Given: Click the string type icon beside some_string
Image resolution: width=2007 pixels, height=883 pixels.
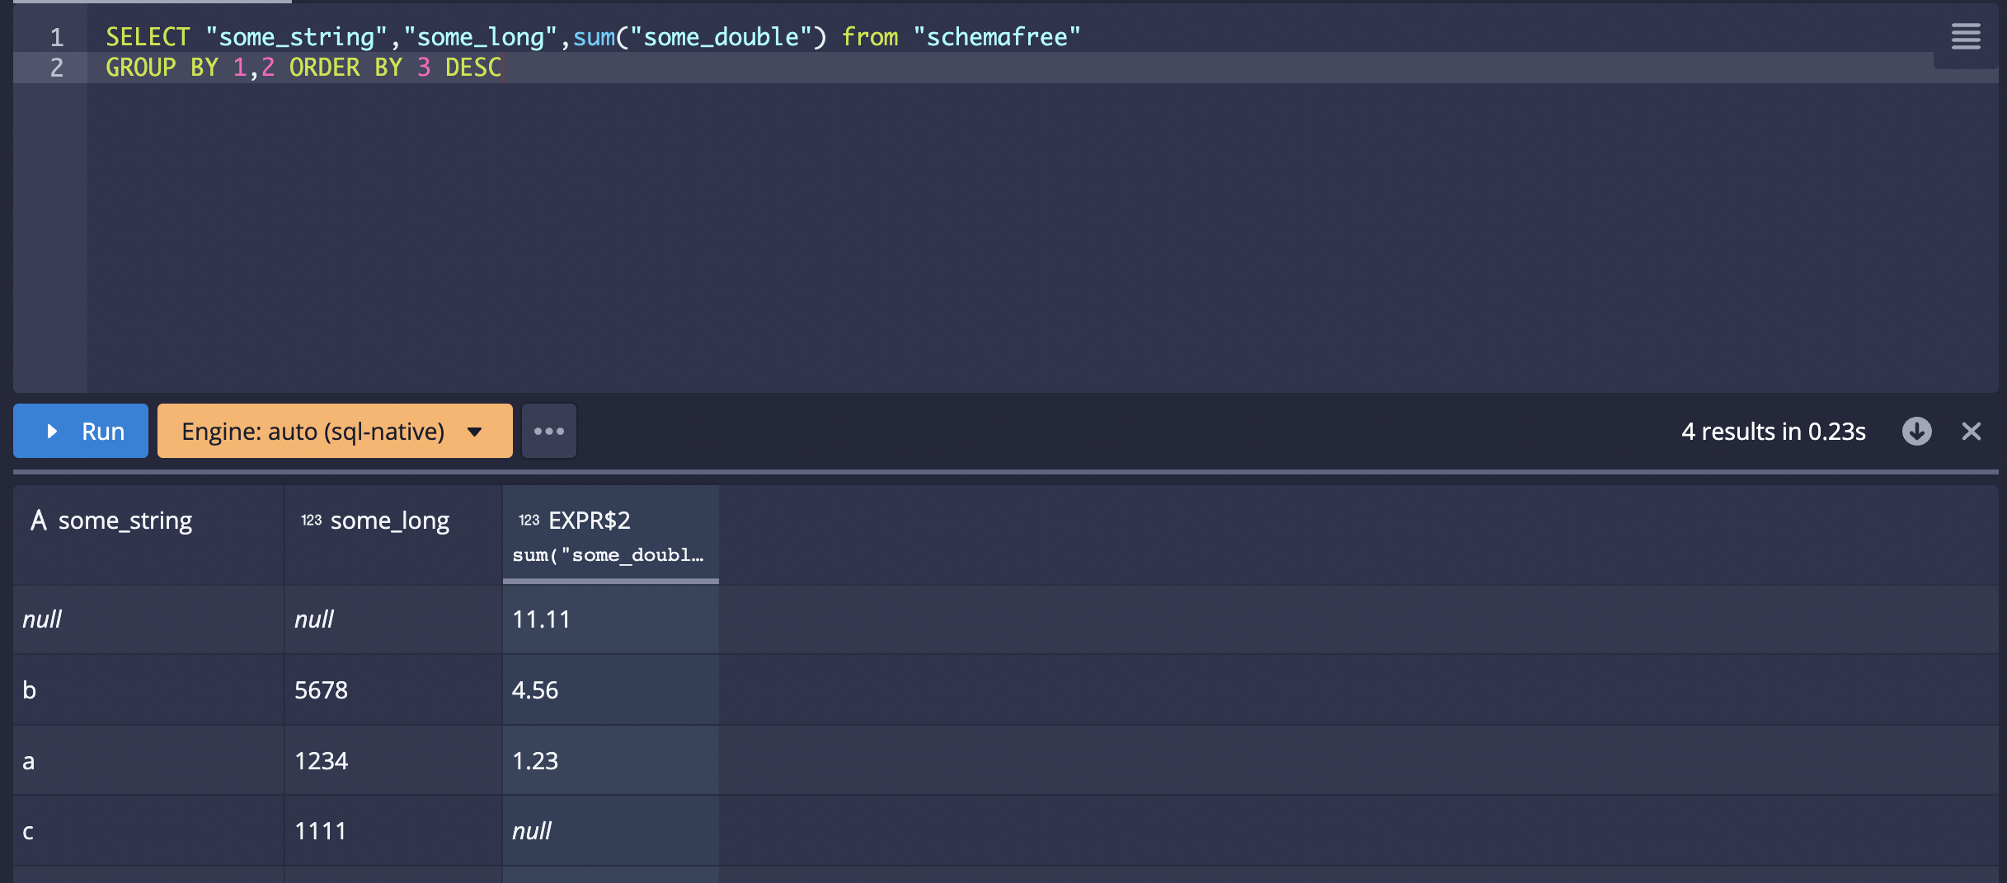Looking at the screenshot, I should click(38, 520).
